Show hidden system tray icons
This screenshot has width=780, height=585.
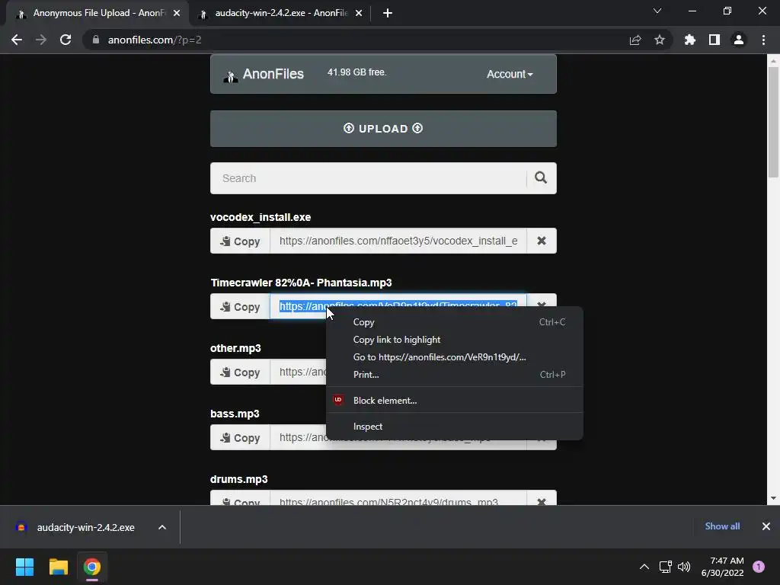click(644, 567)
